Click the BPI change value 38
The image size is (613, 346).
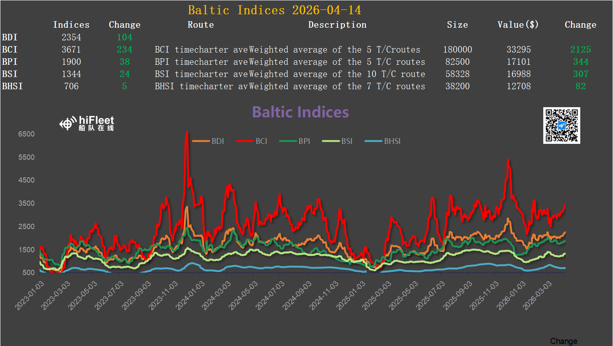pyautogui.click(x=124, y=62)
